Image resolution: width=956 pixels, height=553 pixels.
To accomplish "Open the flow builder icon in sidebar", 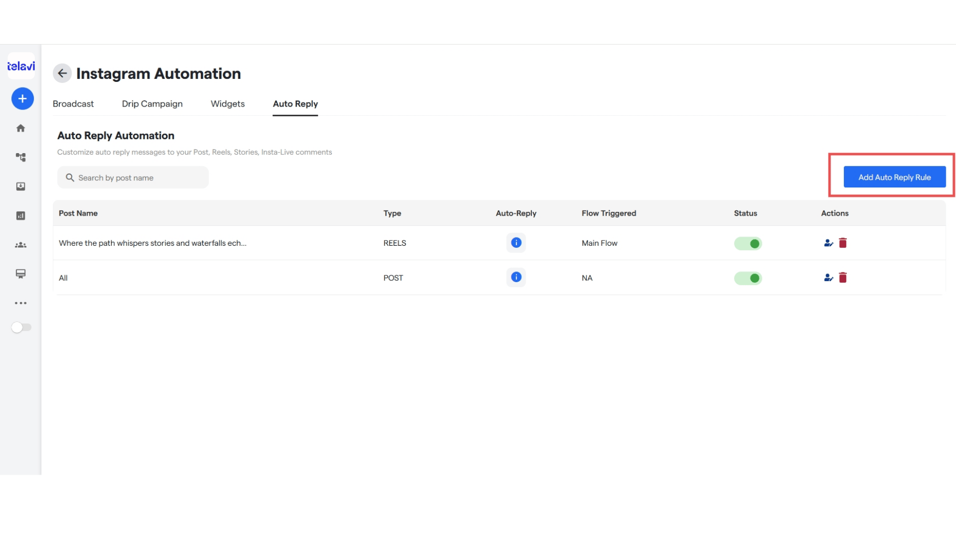I will [x=20, y=157].
